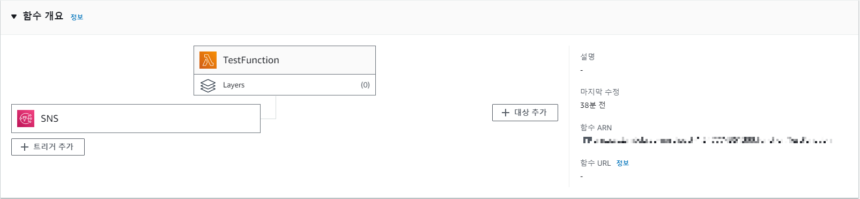Image resolution: width=860 pixels, height=199 pixels.
Task: Click the plus icon in 트리거 추가
Action: tap(24, 147)
